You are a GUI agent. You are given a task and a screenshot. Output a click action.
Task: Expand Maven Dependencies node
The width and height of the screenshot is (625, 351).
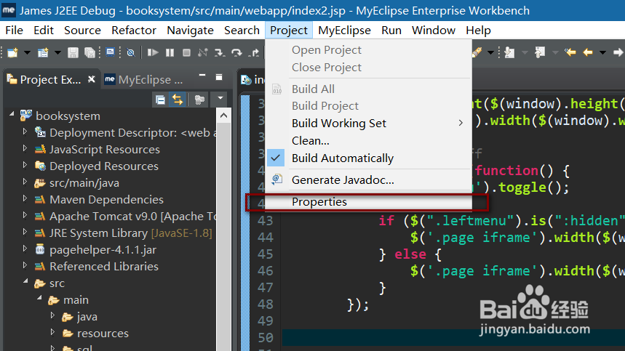[x=25, y=198]
